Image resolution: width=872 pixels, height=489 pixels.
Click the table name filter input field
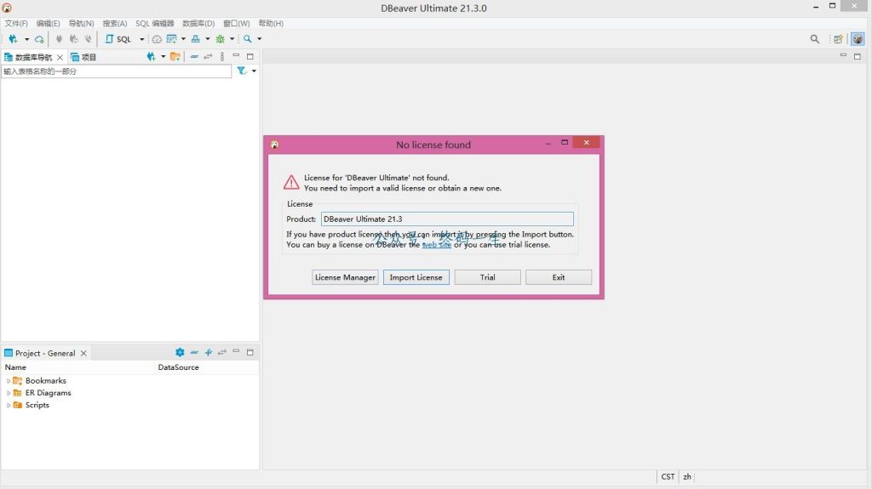point(116,71)
